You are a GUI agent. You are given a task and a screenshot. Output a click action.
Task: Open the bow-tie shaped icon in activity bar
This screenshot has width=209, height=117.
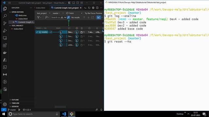[x=5, y=74]
